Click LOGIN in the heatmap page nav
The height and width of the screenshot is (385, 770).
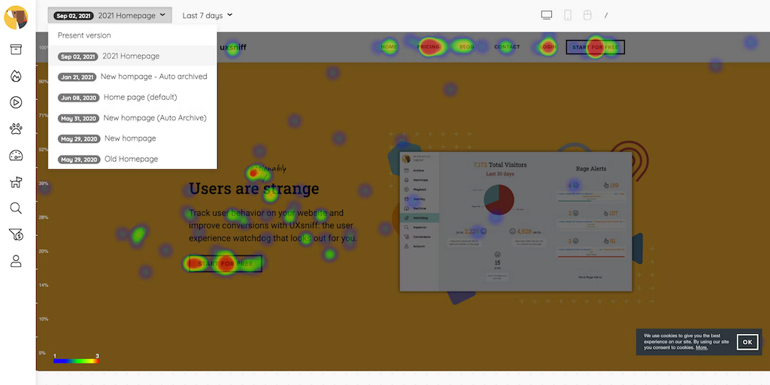(x=548, y=47)
